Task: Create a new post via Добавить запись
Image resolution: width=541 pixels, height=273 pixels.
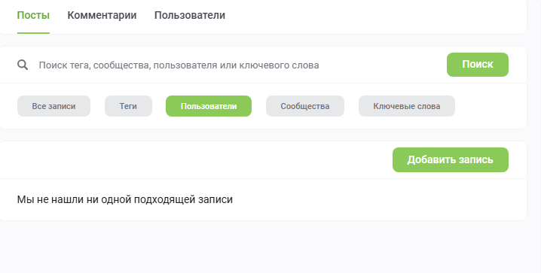Action: (x=451, y=159)
